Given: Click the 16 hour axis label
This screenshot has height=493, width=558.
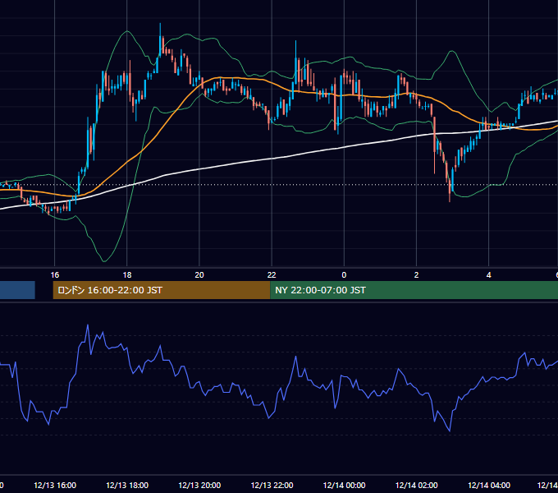Looking at the screenshot, I should [x=55, y=275].
